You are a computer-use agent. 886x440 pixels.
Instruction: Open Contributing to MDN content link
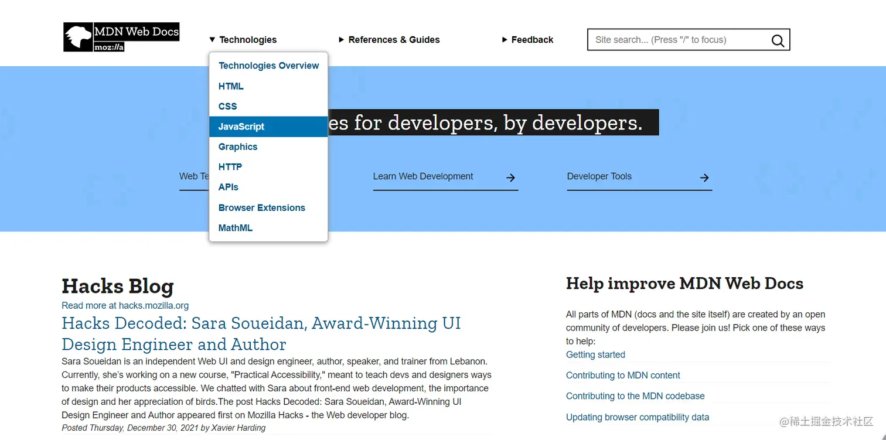tap(623, 375)
